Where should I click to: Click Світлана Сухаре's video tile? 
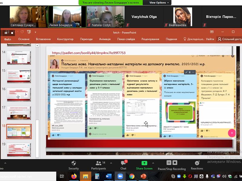[x=28, y=17]
